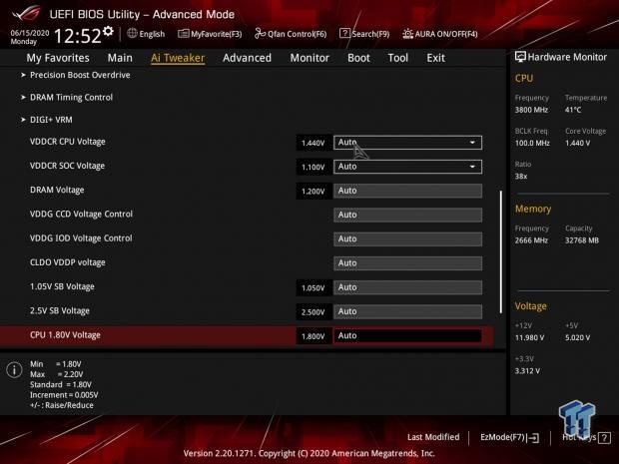Select the DRAM Voltage label
The height and width of the screenshot is (464, 619).
click(57, 191)
